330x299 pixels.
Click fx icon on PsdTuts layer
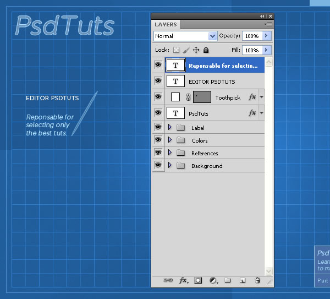point(252,113)
